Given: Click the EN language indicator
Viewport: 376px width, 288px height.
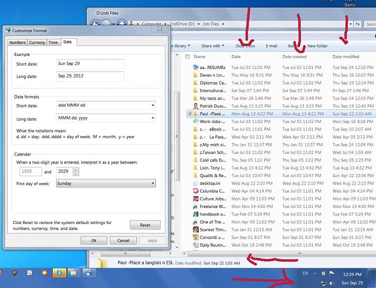Looking at the screenshot, I should 305,273.
